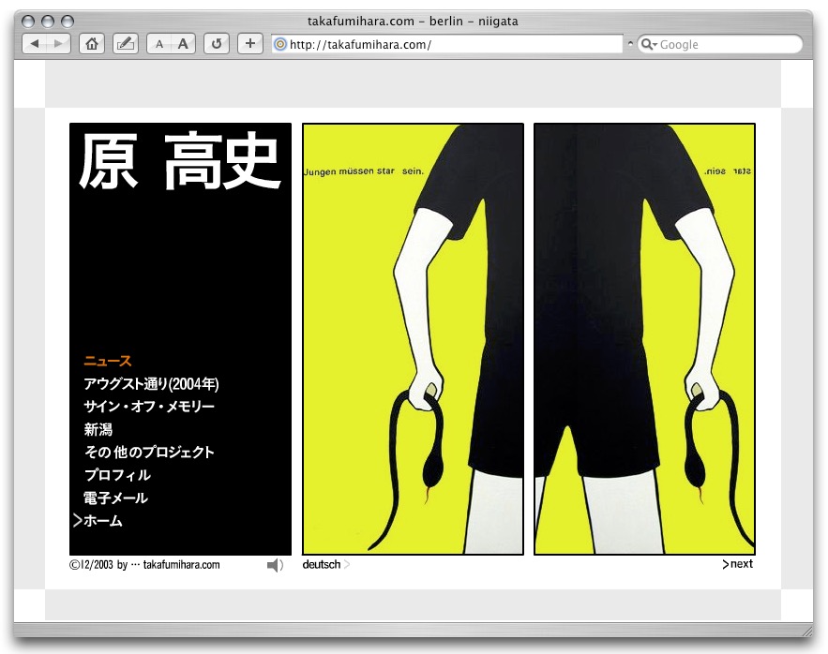Click the right mirrored snake painting

[645, 339]
